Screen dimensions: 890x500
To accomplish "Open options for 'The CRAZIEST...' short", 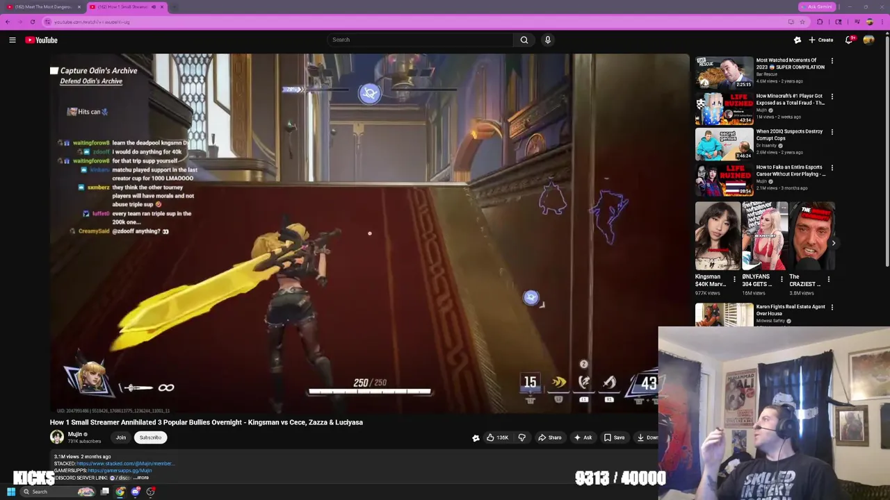I will pos(829,279).
